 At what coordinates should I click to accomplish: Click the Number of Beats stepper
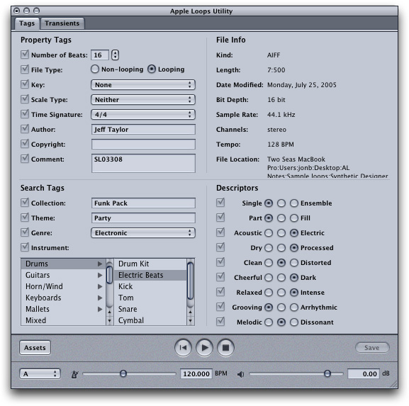pos(115,55)
